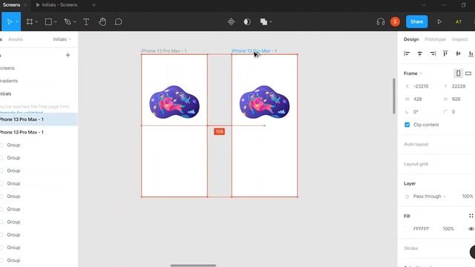Switch to the Assets tab
The height and width of the screenshot is (267, 475).
[x=16, y=39]
